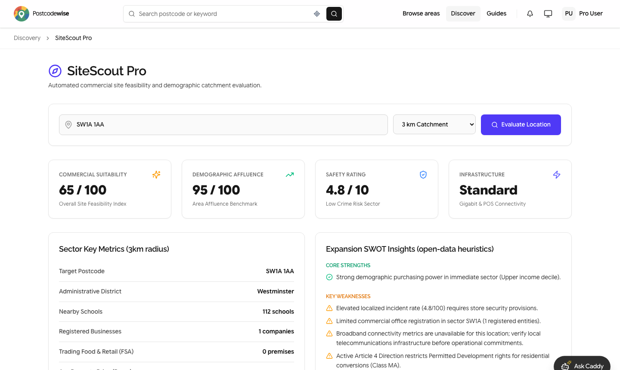The image size is (620, 370).
Task: Select the Infrastructure Standard card
Action: coord(510,189)
